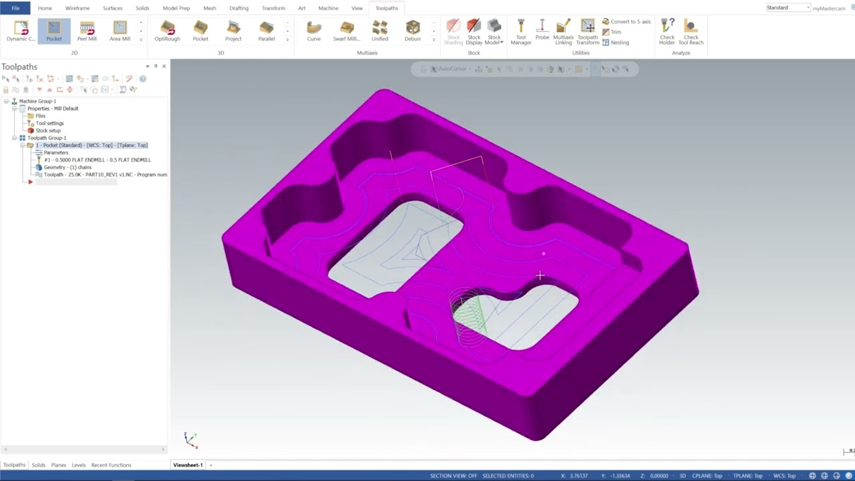Collapse the Toolpath Group-1 node
The image size is (855, 481).
click(x=15, y=138)
